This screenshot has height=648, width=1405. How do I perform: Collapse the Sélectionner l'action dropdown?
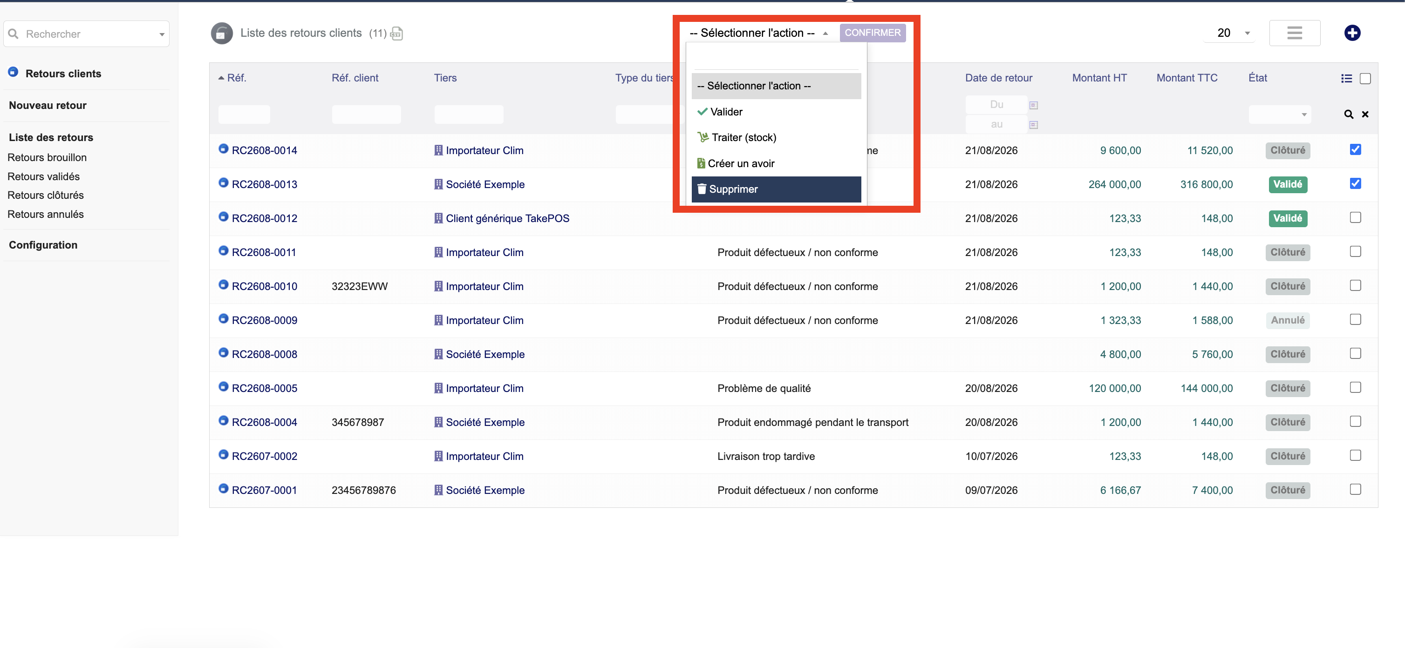coord(759,33)
